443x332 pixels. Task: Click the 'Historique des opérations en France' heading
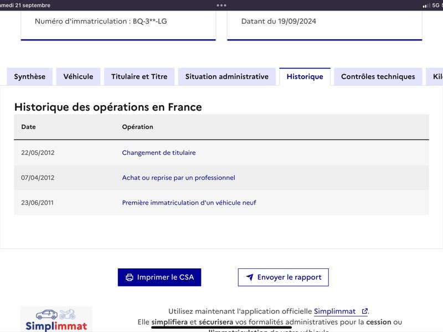point(108,107)
